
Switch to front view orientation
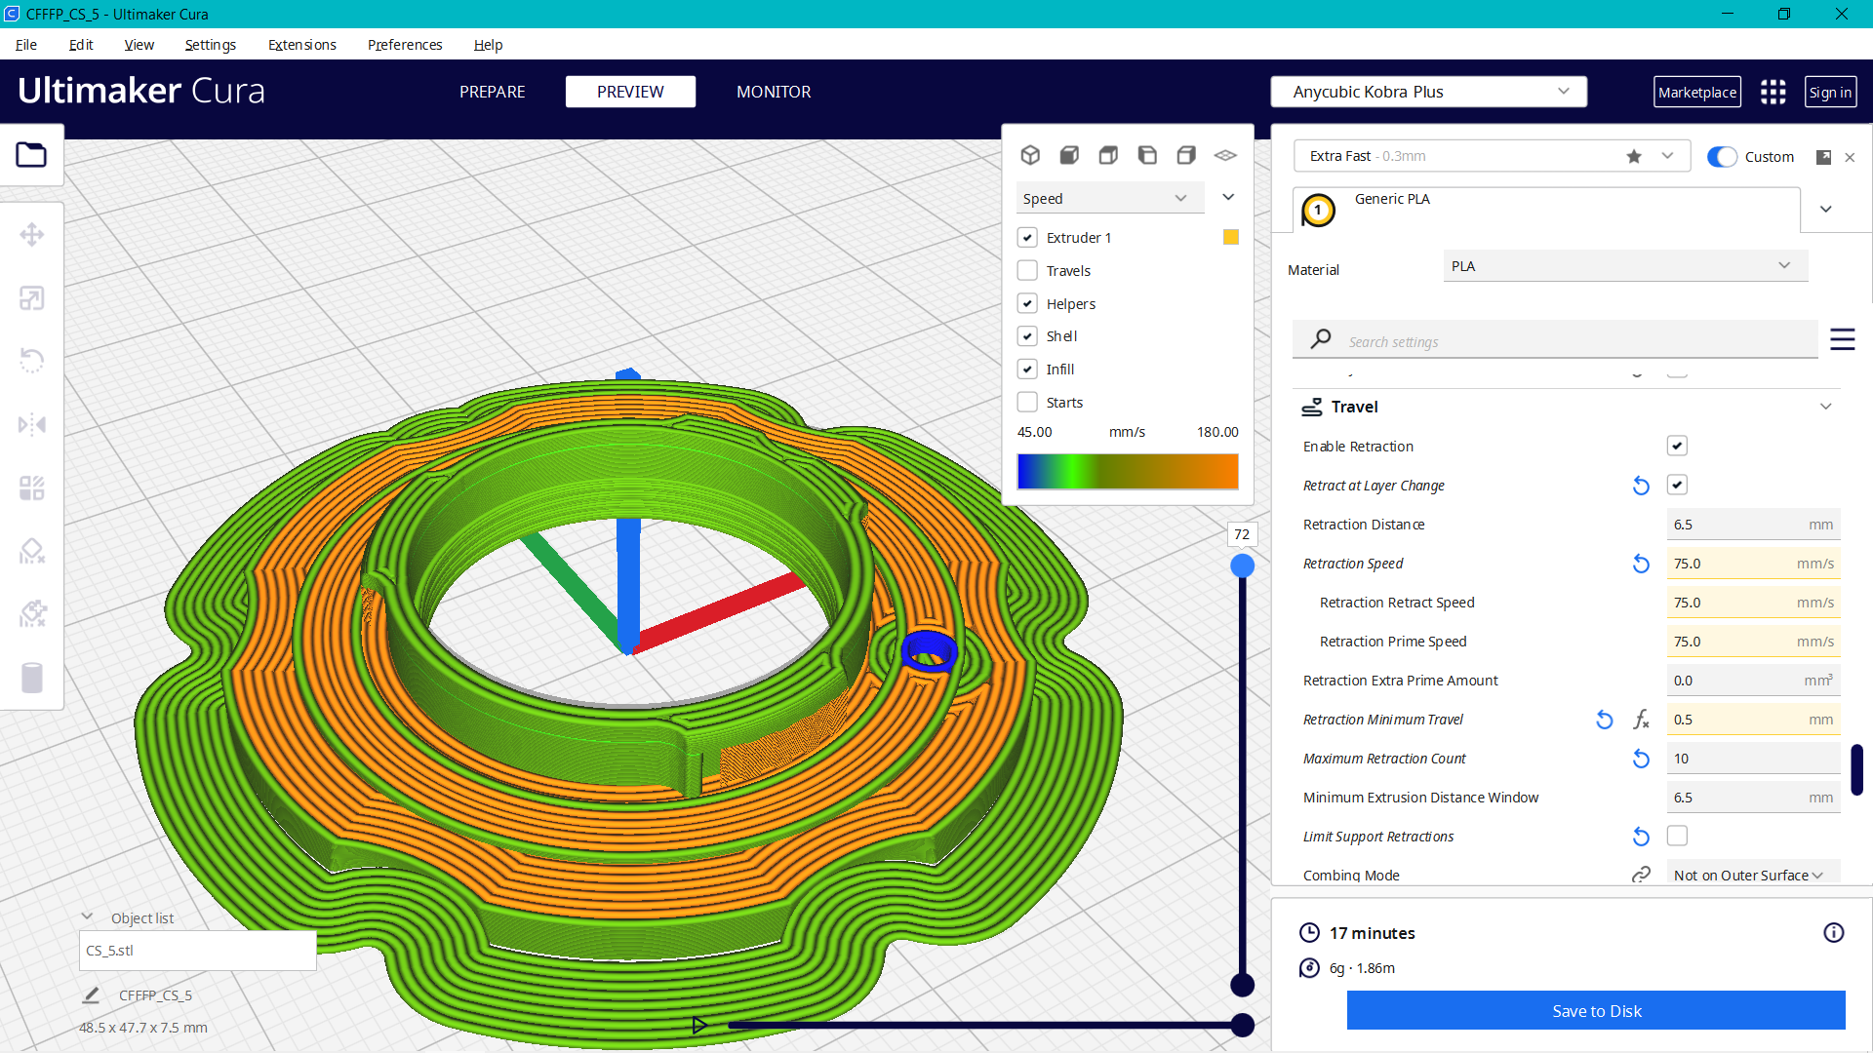1069,155
